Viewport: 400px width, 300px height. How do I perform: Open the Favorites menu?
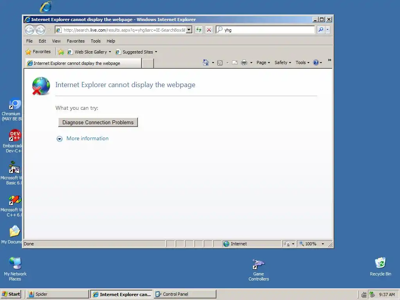pyautogui.click(x=75, y=41)
